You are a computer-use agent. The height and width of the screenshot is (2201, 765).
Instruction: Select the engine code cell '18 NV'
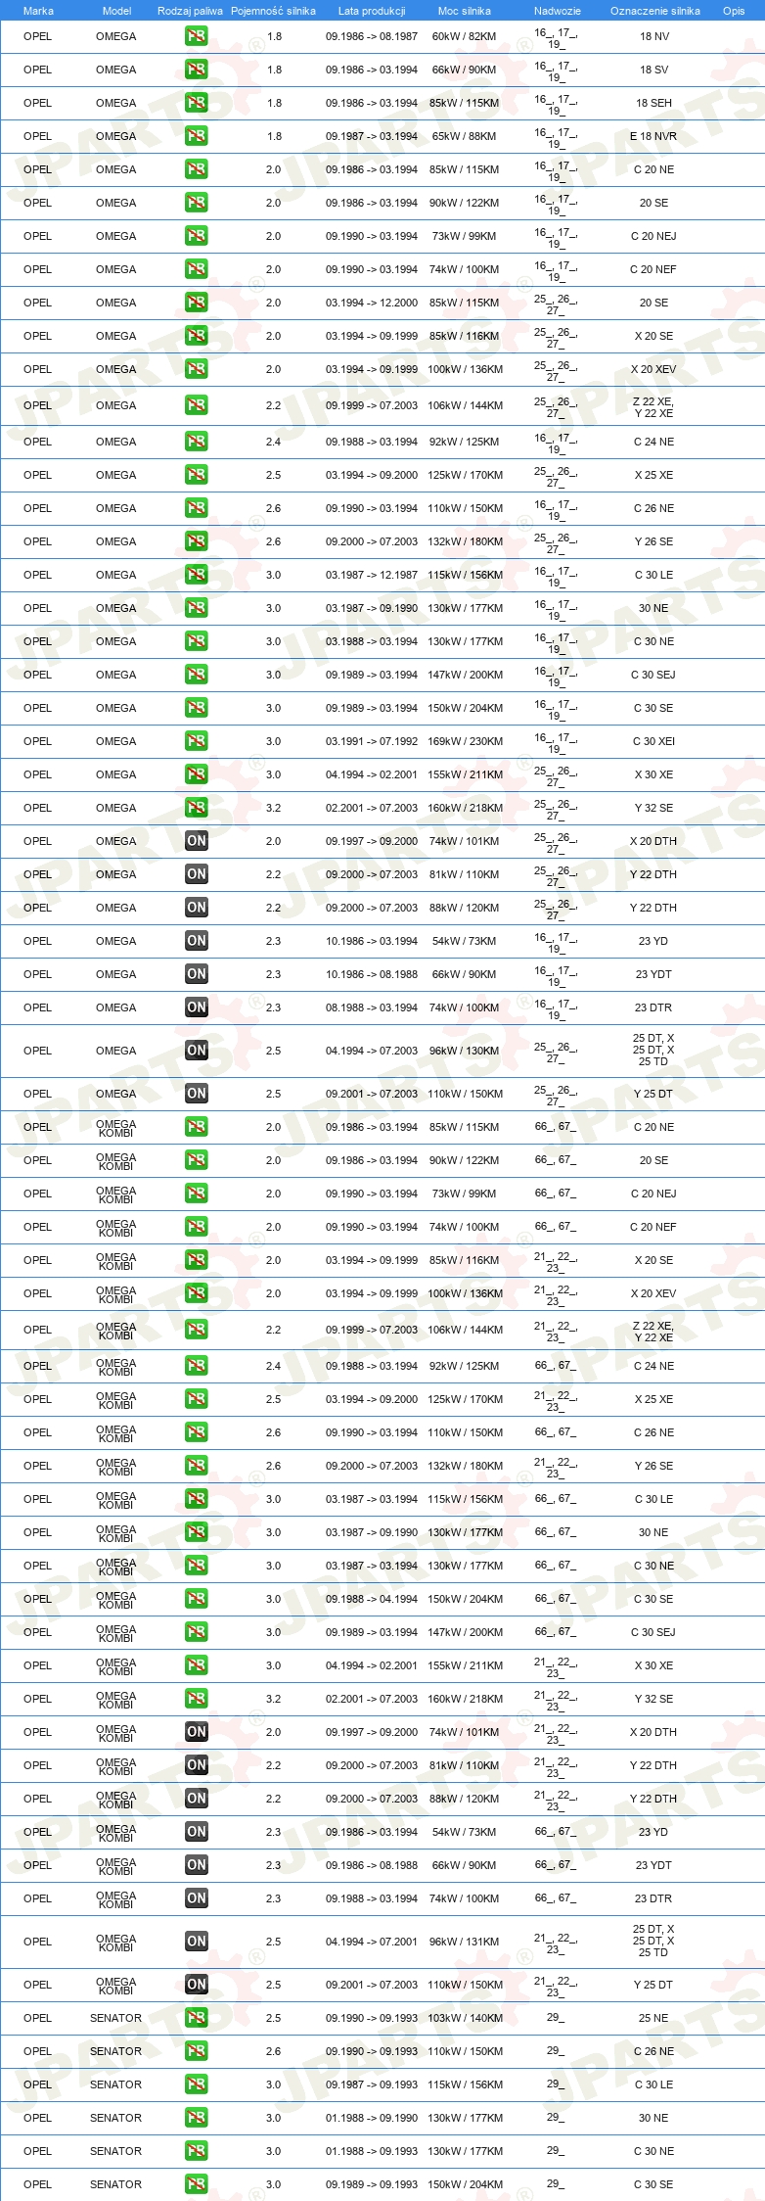[654, 36]
